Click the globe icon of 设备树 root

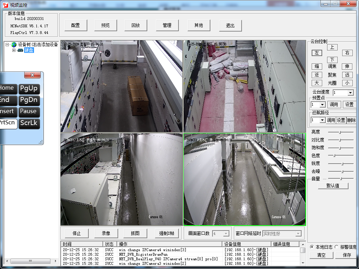tap(14, 44)
